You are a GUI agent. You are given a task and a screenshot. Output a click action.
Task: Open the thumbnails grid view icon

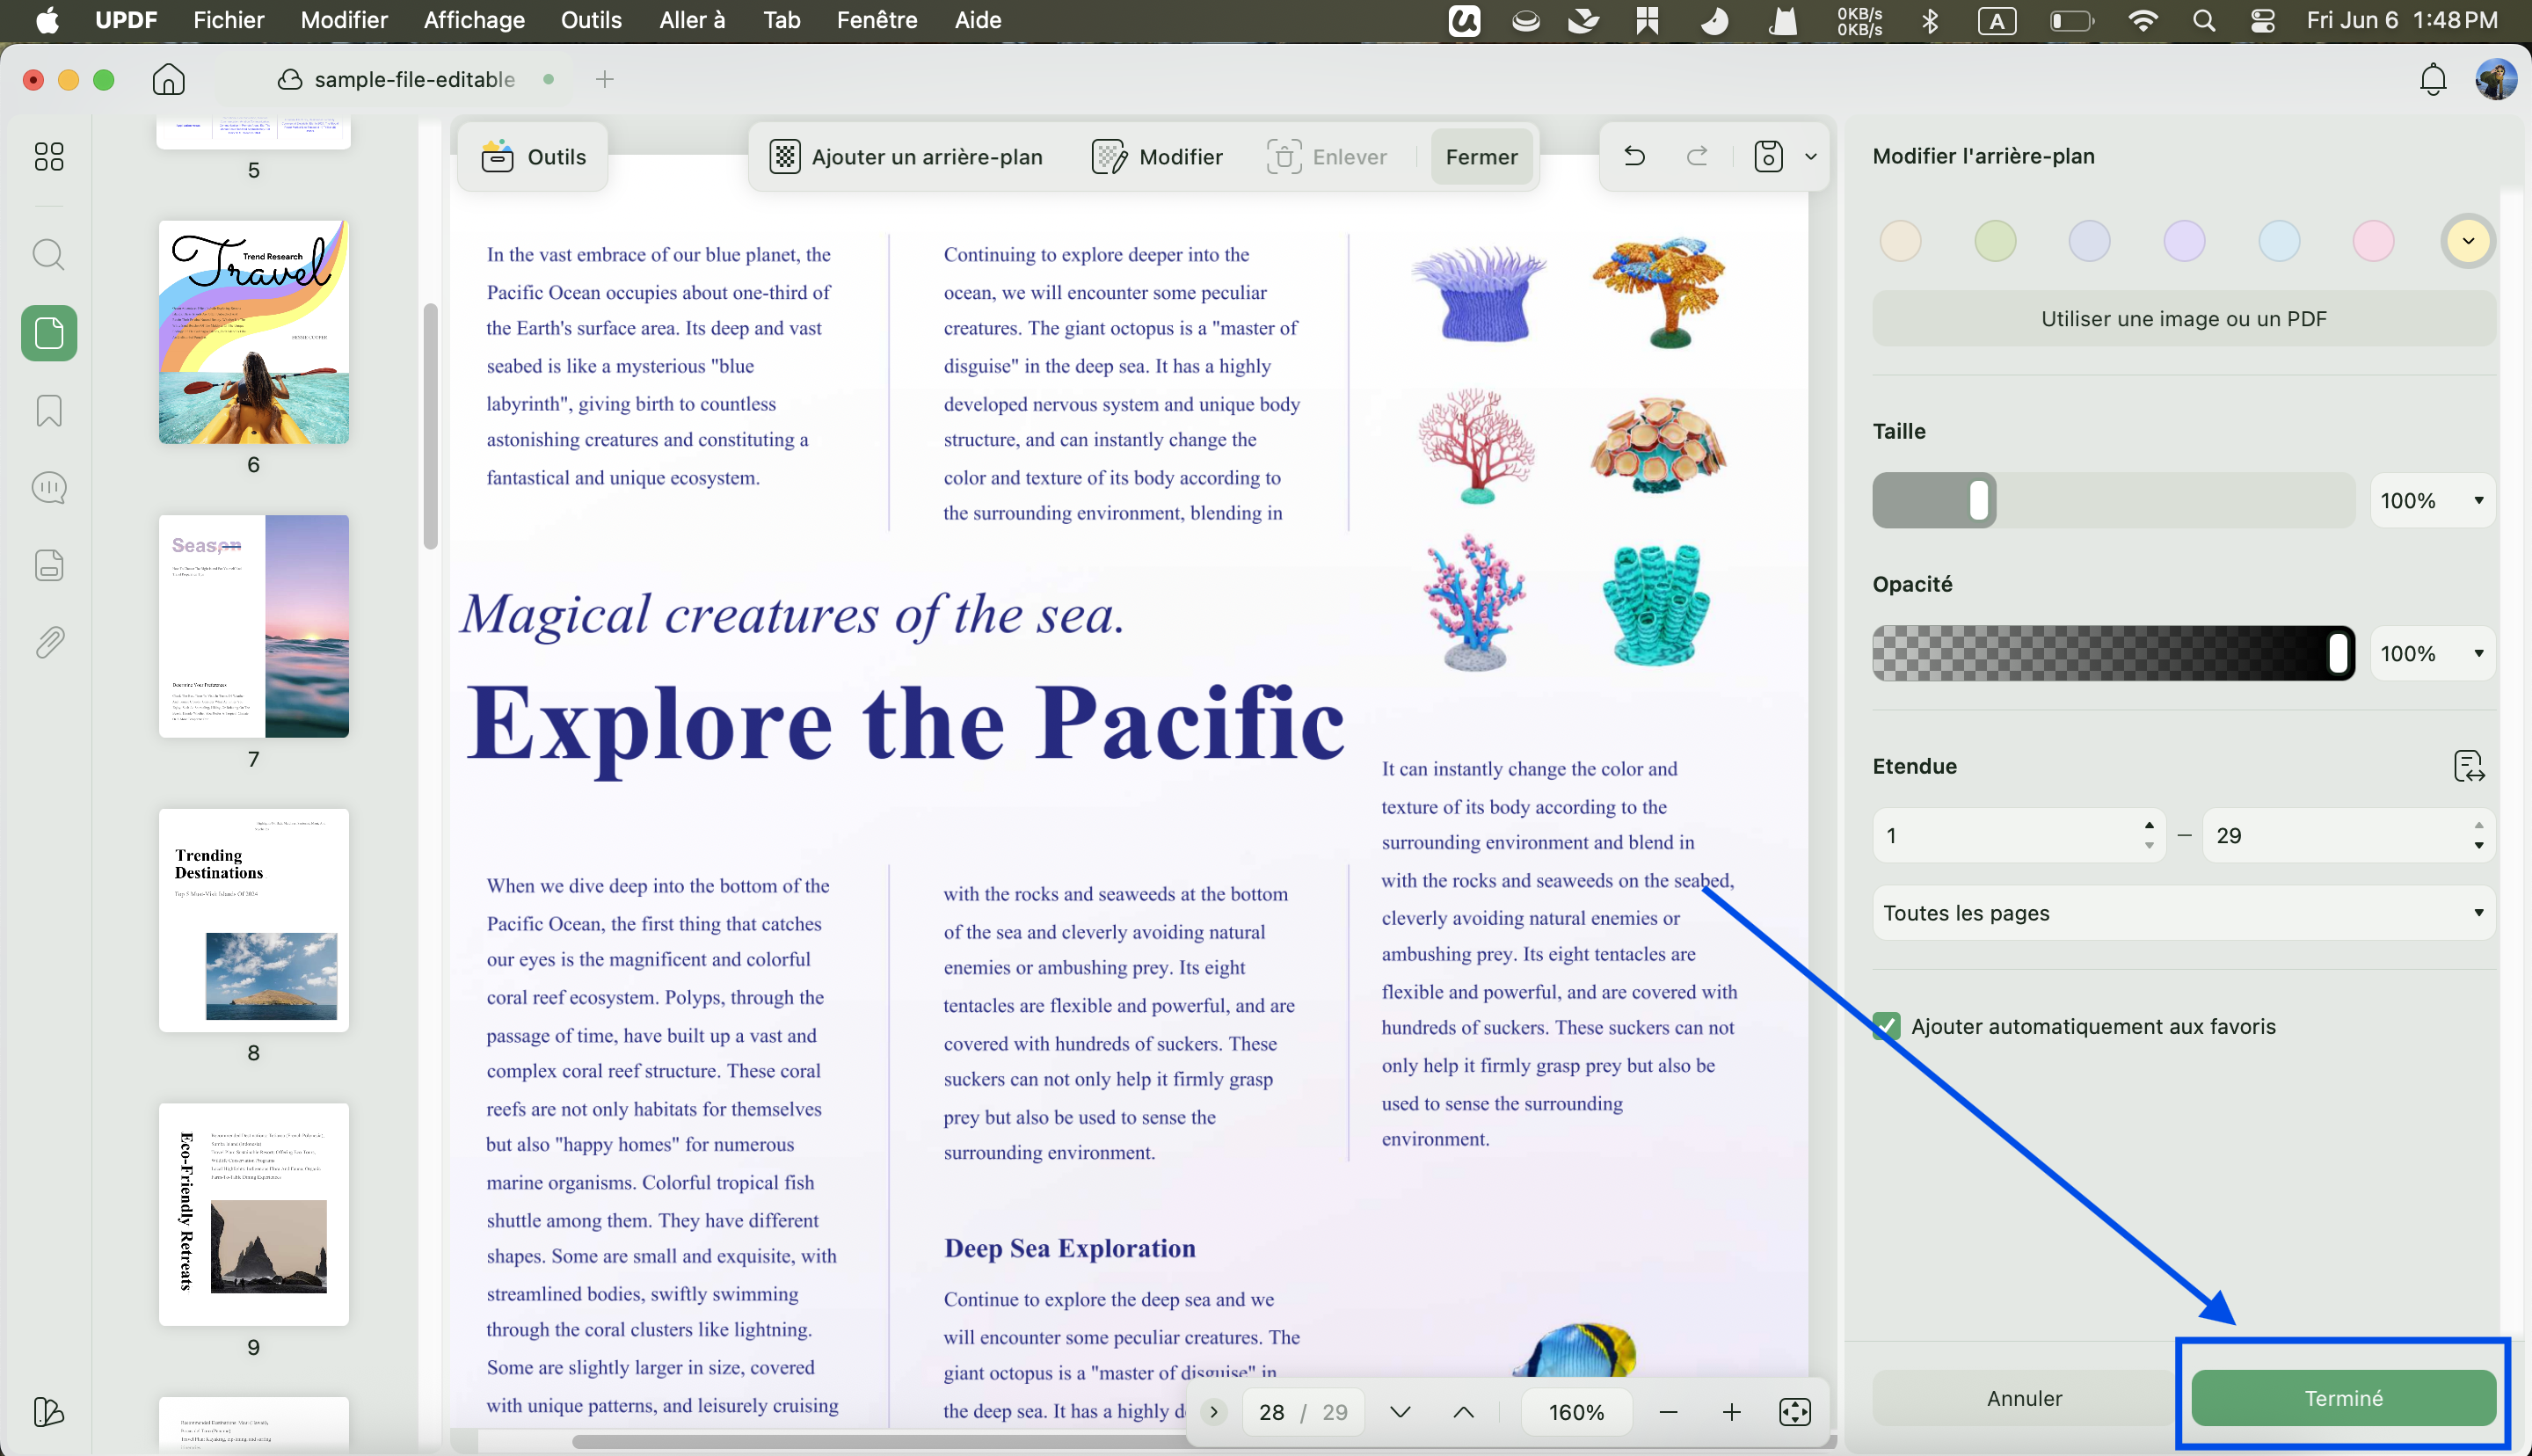[49, 156]
